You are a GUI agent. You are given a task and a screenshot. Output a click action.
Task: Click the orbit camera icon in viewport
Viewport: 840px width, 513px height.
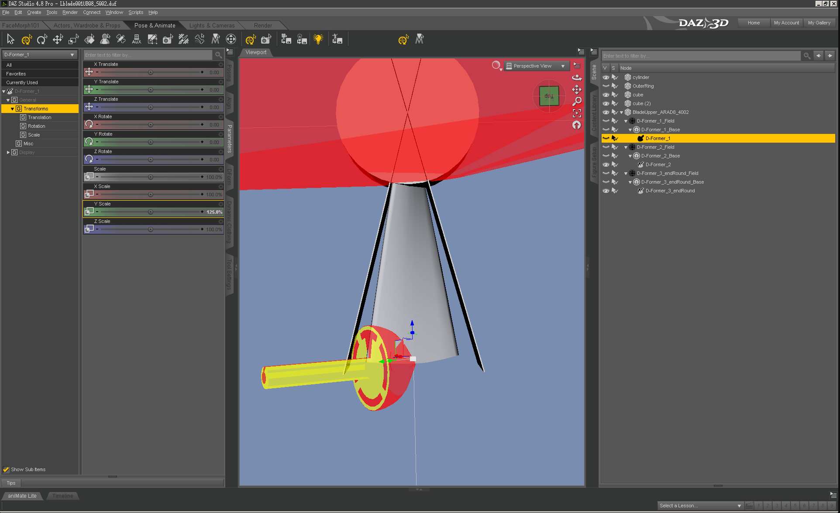coord(577,77)
